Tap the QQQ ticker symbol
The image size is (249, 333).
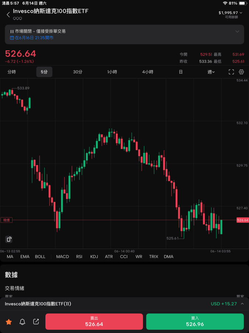pyautogui.click(x=17, y=18)
